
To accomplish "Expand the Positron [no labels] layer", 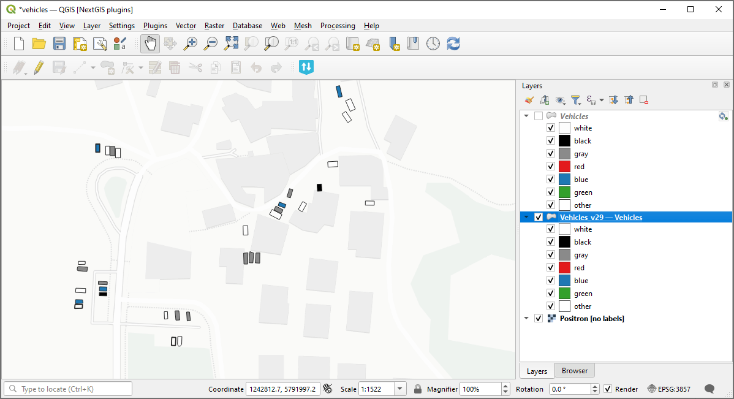I will point(526,319).
